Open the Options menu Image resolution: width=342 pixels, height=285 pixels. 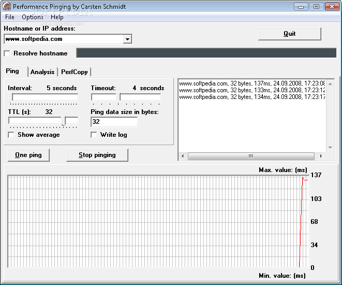(x=33, y=17)
